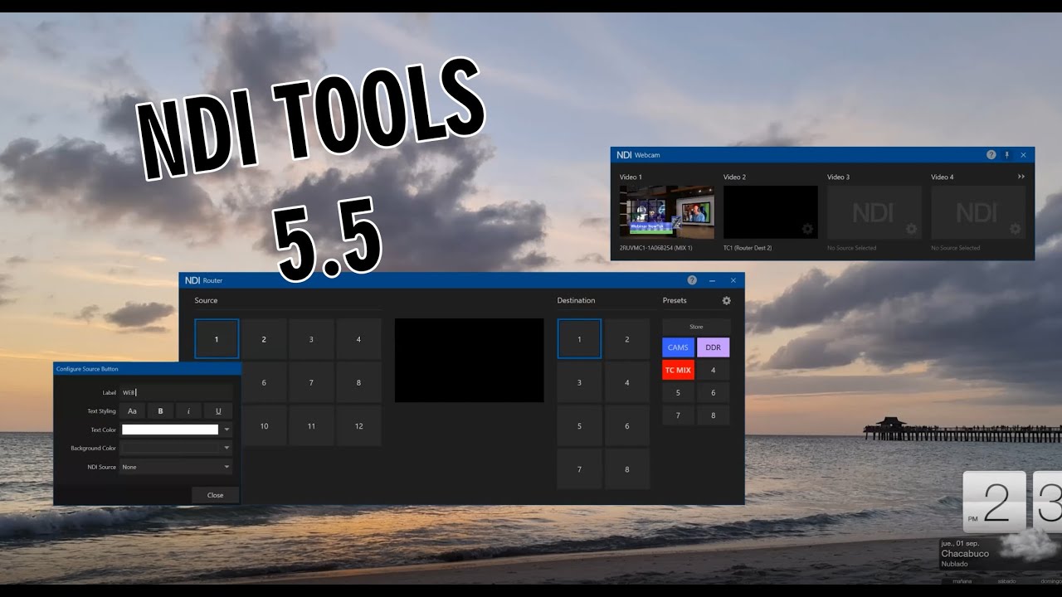Expand more videos with the double-arrow icon
Screen dimensions: 1062x597
click(1021, 177)
